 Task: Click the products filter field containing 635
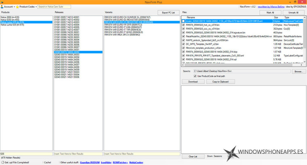pos(26,154)
